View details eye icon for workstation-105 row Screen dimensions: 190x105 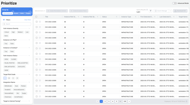click(x=40, y=75)
